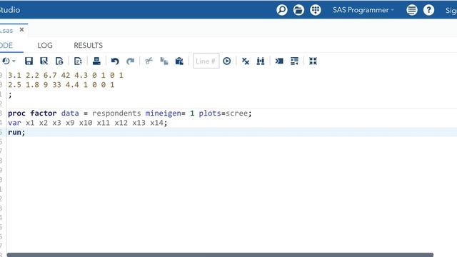Image resolution: width=457 pixels, height=257 pixels.
Task: Maximize the editor view icon
Action: [x=313, y=61]
